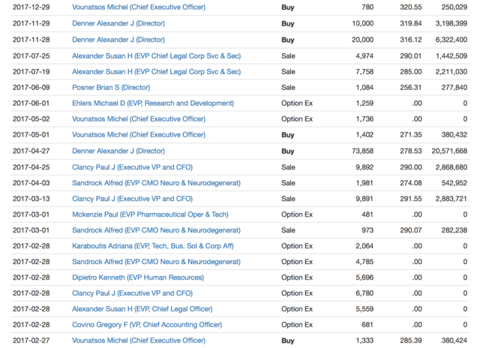Open Alexander Susan H link dated 2017-07-25
The image size is (480, 348).
(x=157, y=55)
